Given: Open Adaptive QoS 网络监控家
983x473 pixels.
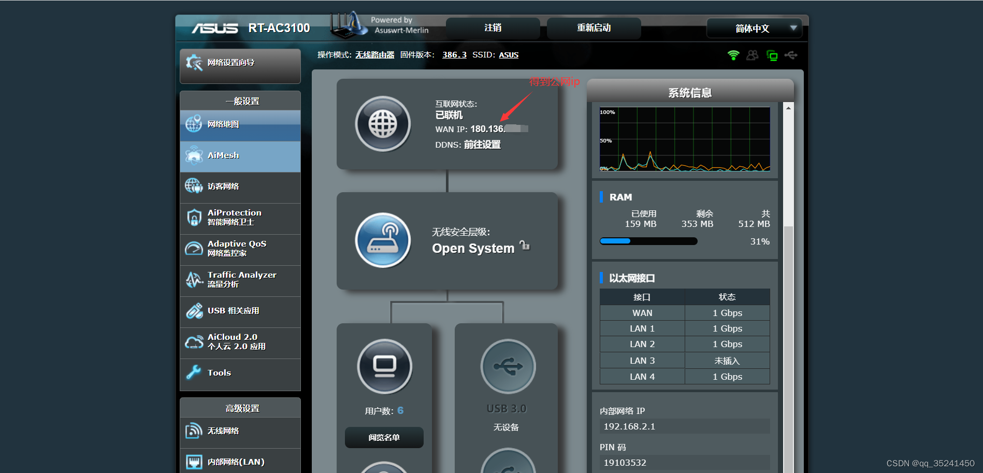Looking at the screenshot, I should point(240,250).
